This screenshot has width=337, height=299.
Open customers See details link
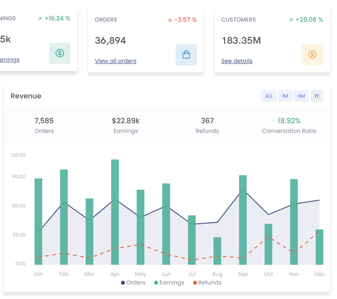[237, 61]
